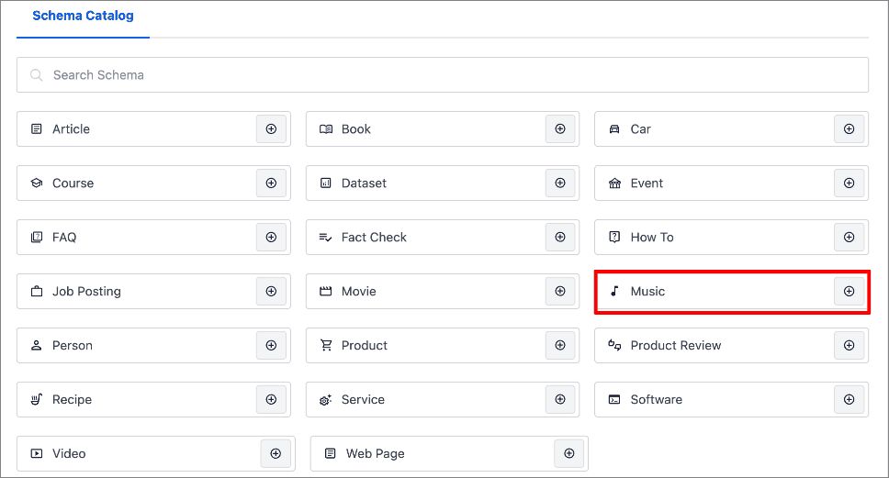Add the Service schema with plus icon
This screenshot has width=889, height=478.
(560, 399)
